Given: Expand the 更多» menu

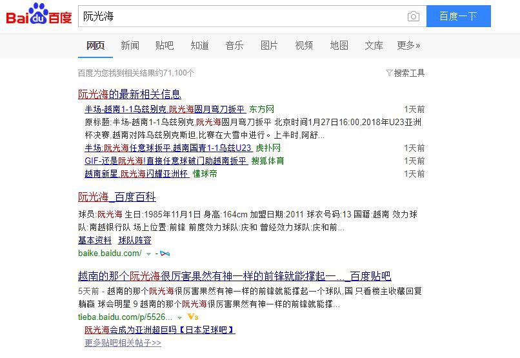Looking at the screenshot, I should (408, 45).
